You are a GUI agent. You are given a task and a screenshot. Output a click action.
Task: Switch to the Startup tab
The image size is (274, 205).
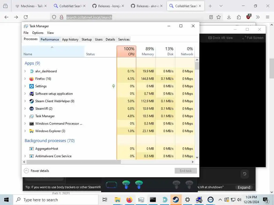coord(86,40)
